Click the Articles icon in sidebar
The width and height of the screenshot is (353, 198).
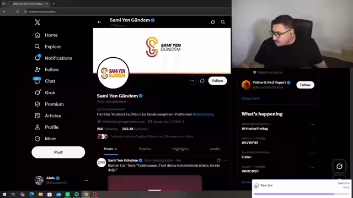click(38, 116)
